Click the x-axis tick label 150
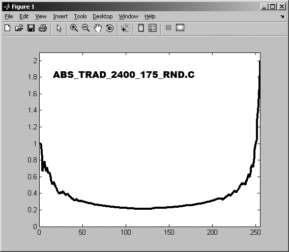Viewport: 289px width, 252px height. tap(169, 232)
